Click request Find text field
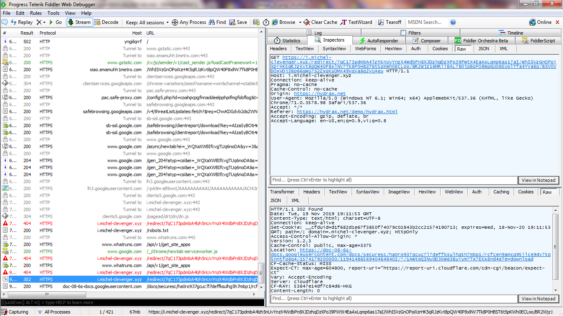563x316 pixels. pos(394,180)
